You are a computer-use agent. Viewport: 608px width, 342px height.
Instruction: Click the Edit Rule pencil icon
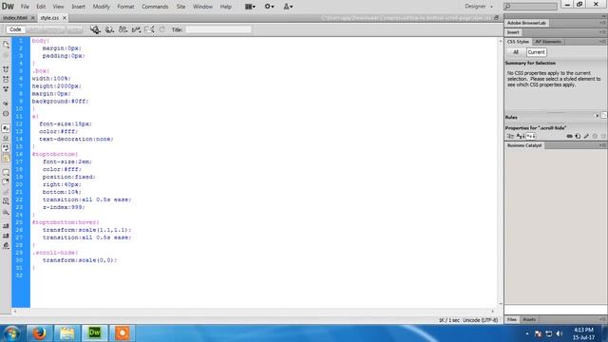click(x=586, y=136)
